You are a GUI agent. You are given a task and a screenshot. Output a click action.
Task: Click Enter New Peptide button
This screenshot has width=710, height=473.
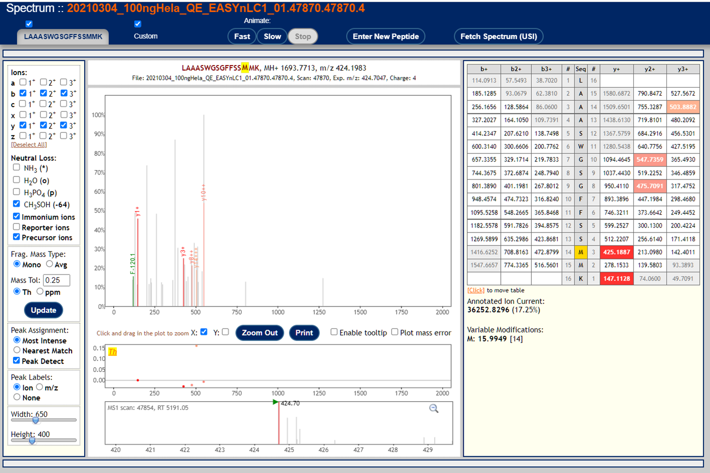coord(386,36)
